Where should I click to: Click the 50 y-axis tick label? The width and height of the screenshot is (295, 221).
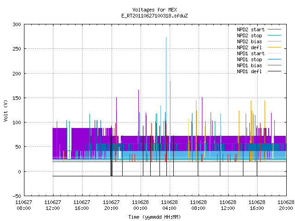[x=18, y=147]
